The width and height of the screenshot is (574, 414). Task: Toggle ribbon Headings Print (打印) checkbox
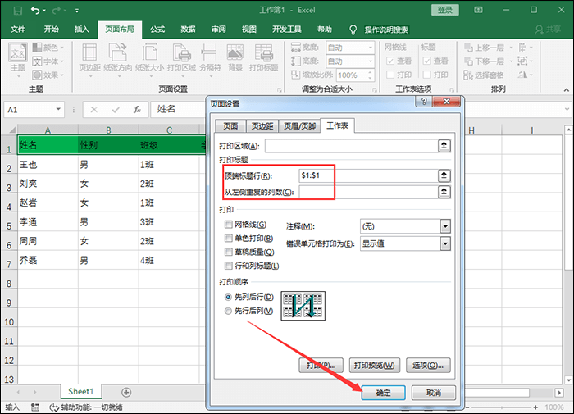(427, 75)
